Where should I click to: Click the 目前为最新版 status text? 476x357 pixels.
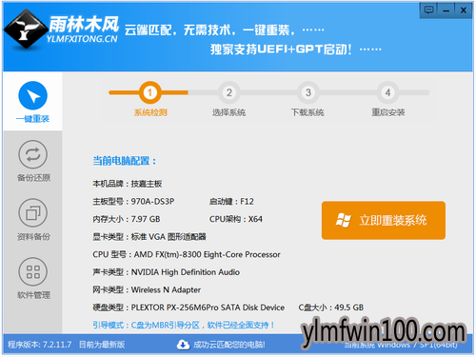[102, 345]
